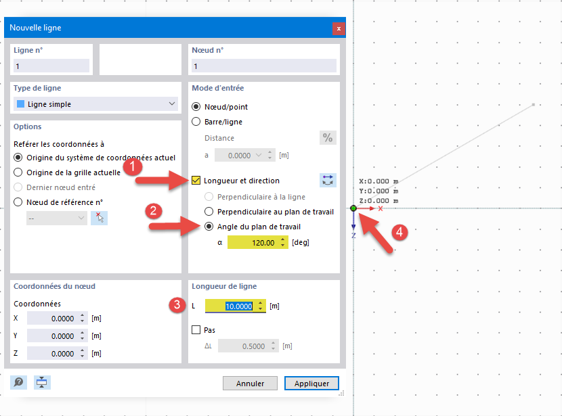This screenshot has width=562, height=416.
Task: Click the 'Longueur de ligne' section heading
Action: click(x=224, y=286)
